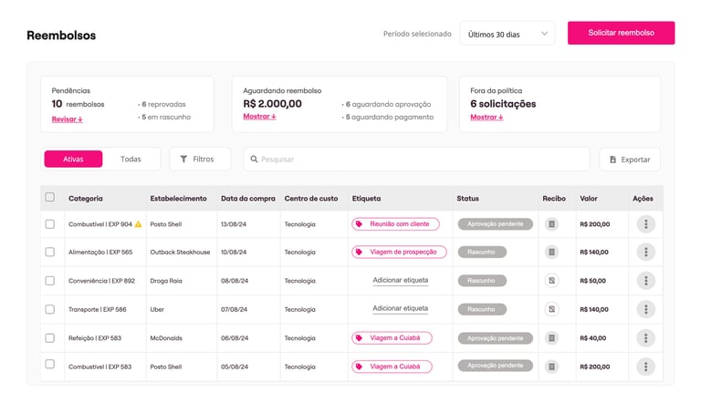
Task: Click the receipt icon in Posto Shell 13/08/24 row
Action: (551, 224)
